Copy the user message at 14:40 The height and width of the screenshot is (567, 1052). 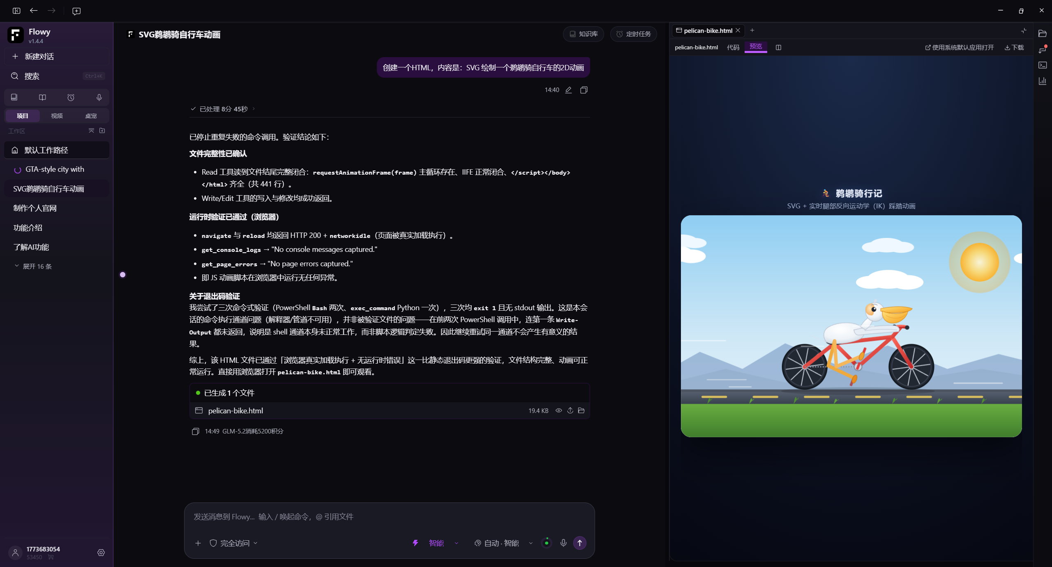(x=584, y=90)
